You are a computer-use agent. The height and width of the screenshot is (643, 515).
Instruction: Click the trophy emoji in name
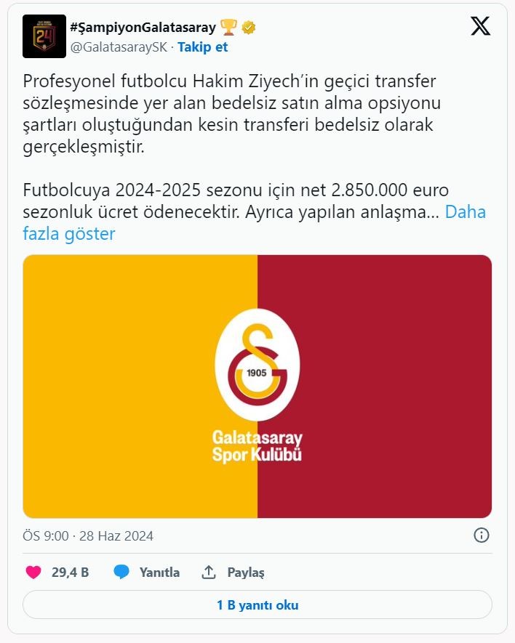point(229,28)
